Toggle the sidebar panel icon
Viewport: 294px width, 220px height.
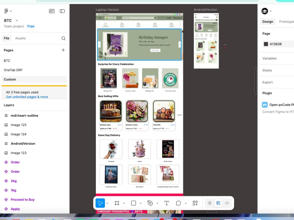[62, 11]
